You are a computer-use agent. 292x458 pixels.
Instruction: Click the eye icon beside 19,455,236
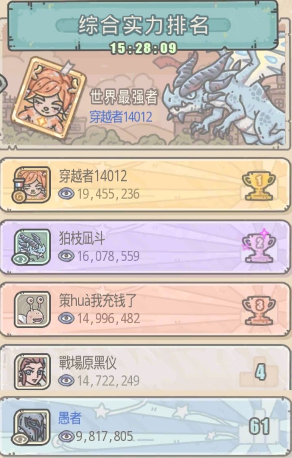coord(66,194)
